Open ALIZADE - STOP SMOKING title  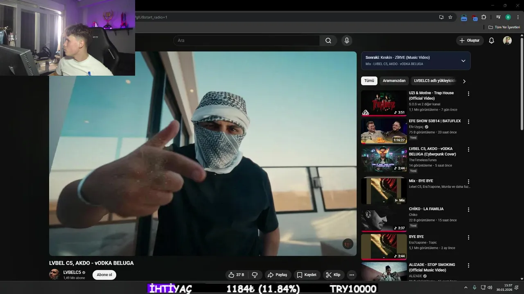point(432,267)
